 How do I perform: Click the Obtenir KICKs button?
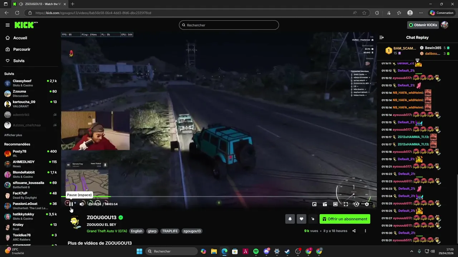(x=423, y=25)
